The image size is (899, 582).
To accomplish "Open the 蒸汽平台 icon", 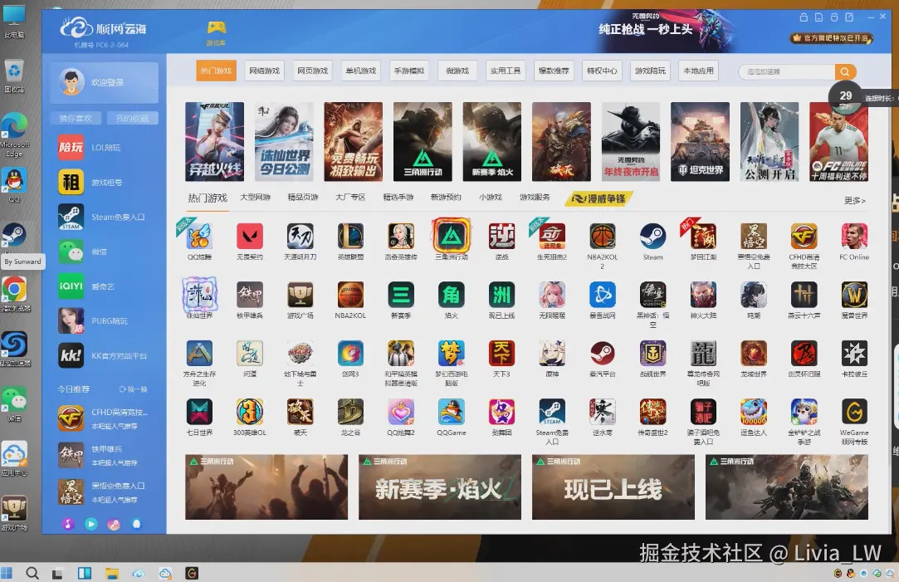I will (603, 353).
